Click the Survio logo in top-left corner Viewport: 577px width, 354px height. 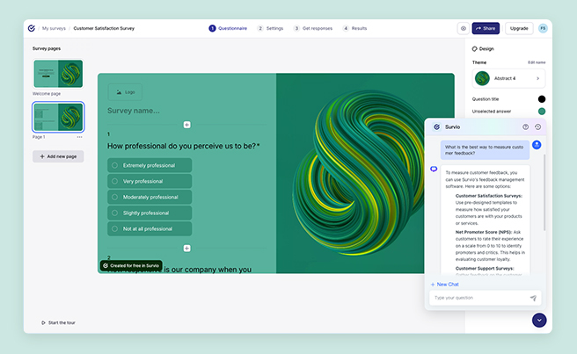pos(32,28)
